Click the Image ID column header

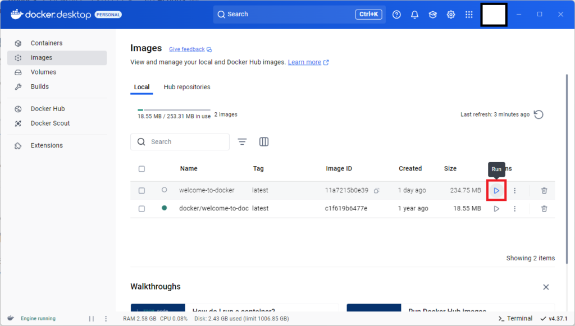(x=339, y=168)
